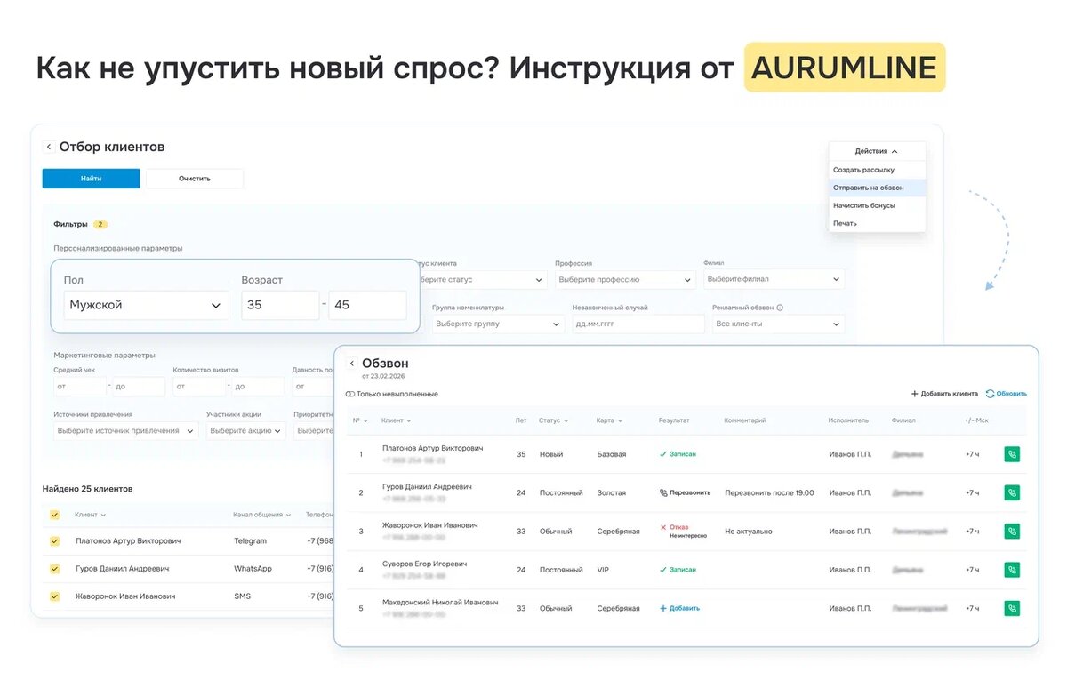
Task: Click the Возраст to field with 45
Action: (367, 305)
